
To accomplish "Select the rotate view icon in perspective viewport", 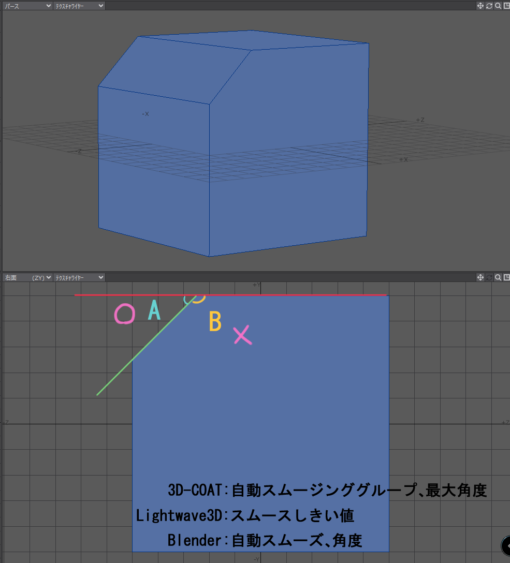I will coord(489,6).
